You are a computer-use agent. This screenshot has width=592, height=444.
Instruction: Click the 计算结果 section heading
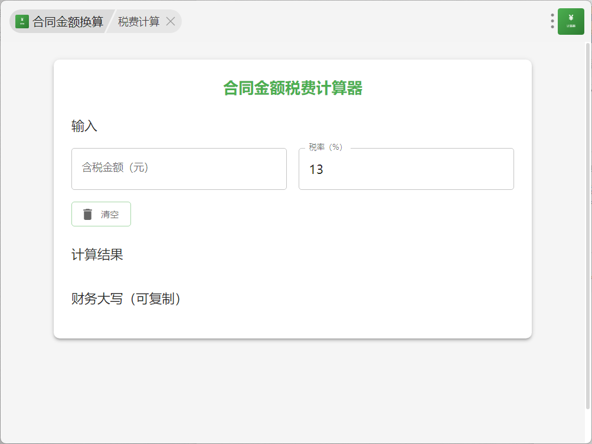click(97, 255)
